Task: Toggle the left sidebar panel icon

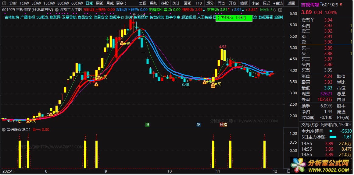Action: (4, 3)
